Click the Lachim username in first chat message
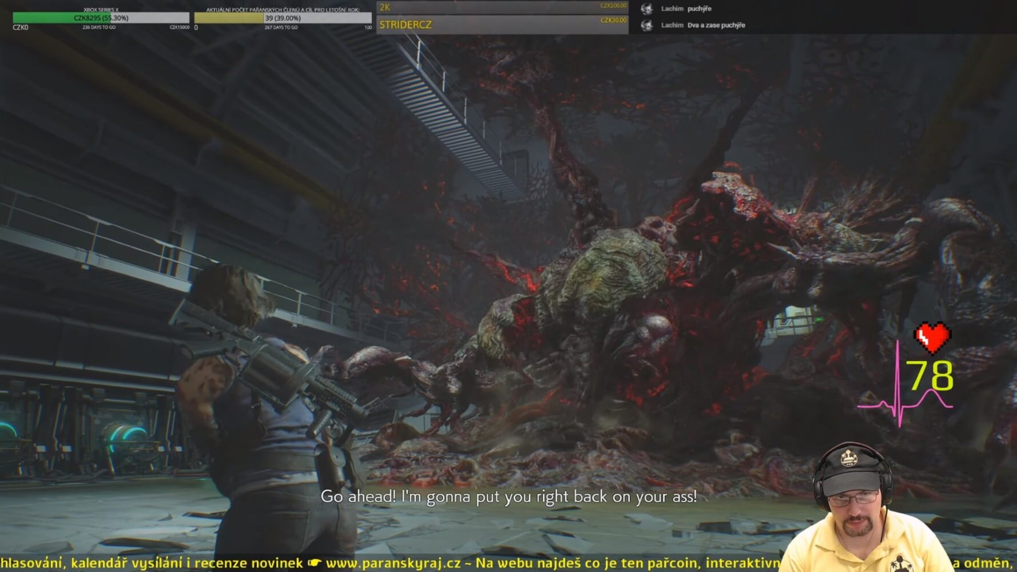 672,9
